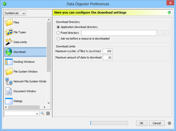Image resolution: width=176 pixels, height=131 pixels.
Task: Click the Data Limits magic wand icon
Action: [x=9, y=42]
